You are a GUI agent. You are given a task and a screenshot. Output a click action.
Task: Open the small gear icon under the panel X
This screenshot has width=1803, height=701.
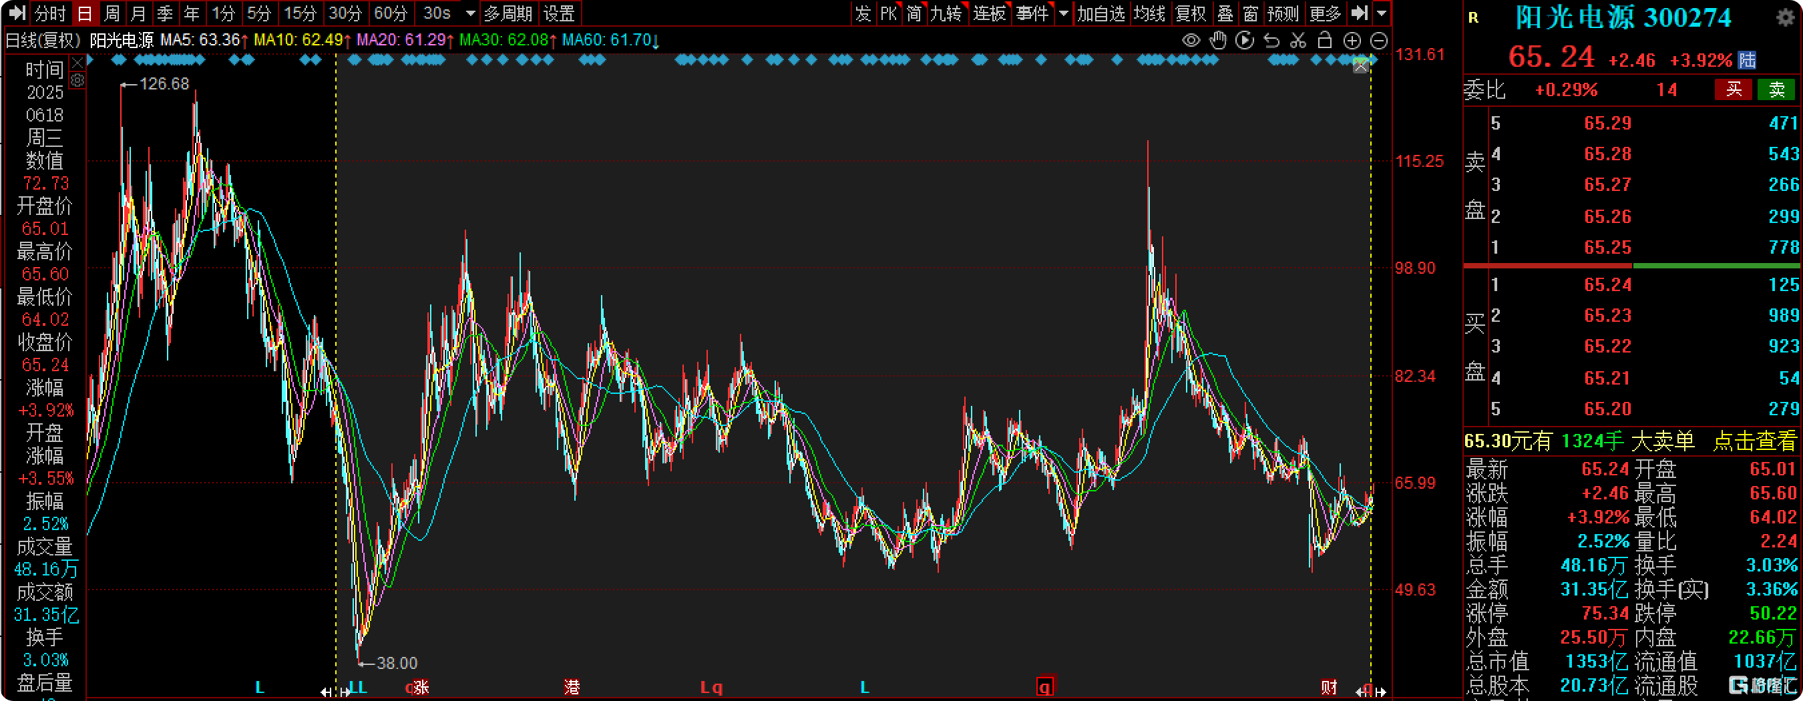point(77,81)
